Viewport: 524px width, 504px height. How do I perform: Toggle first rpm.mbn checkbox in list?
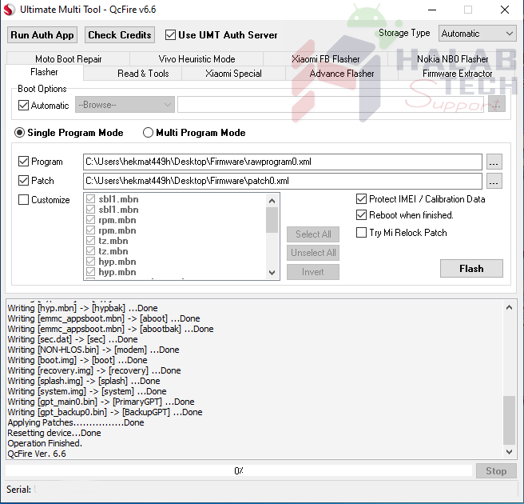90,219
